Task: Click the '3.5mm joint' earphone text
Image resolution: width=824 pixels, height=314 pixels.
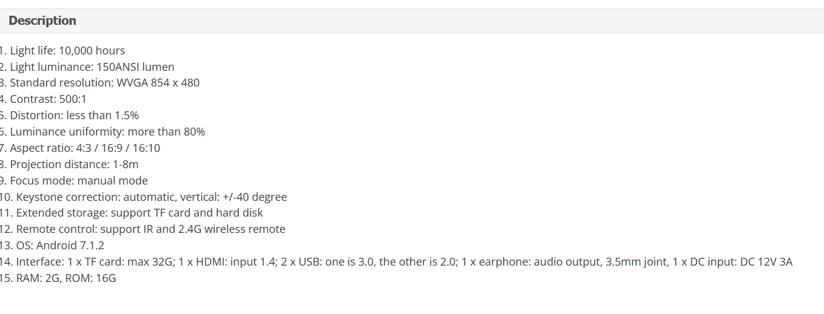Action: pos(635,262)
